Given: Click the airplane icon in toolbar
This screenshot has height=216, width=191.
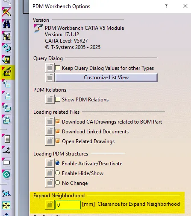Looking at the screenshot, I should pos(6,193).
